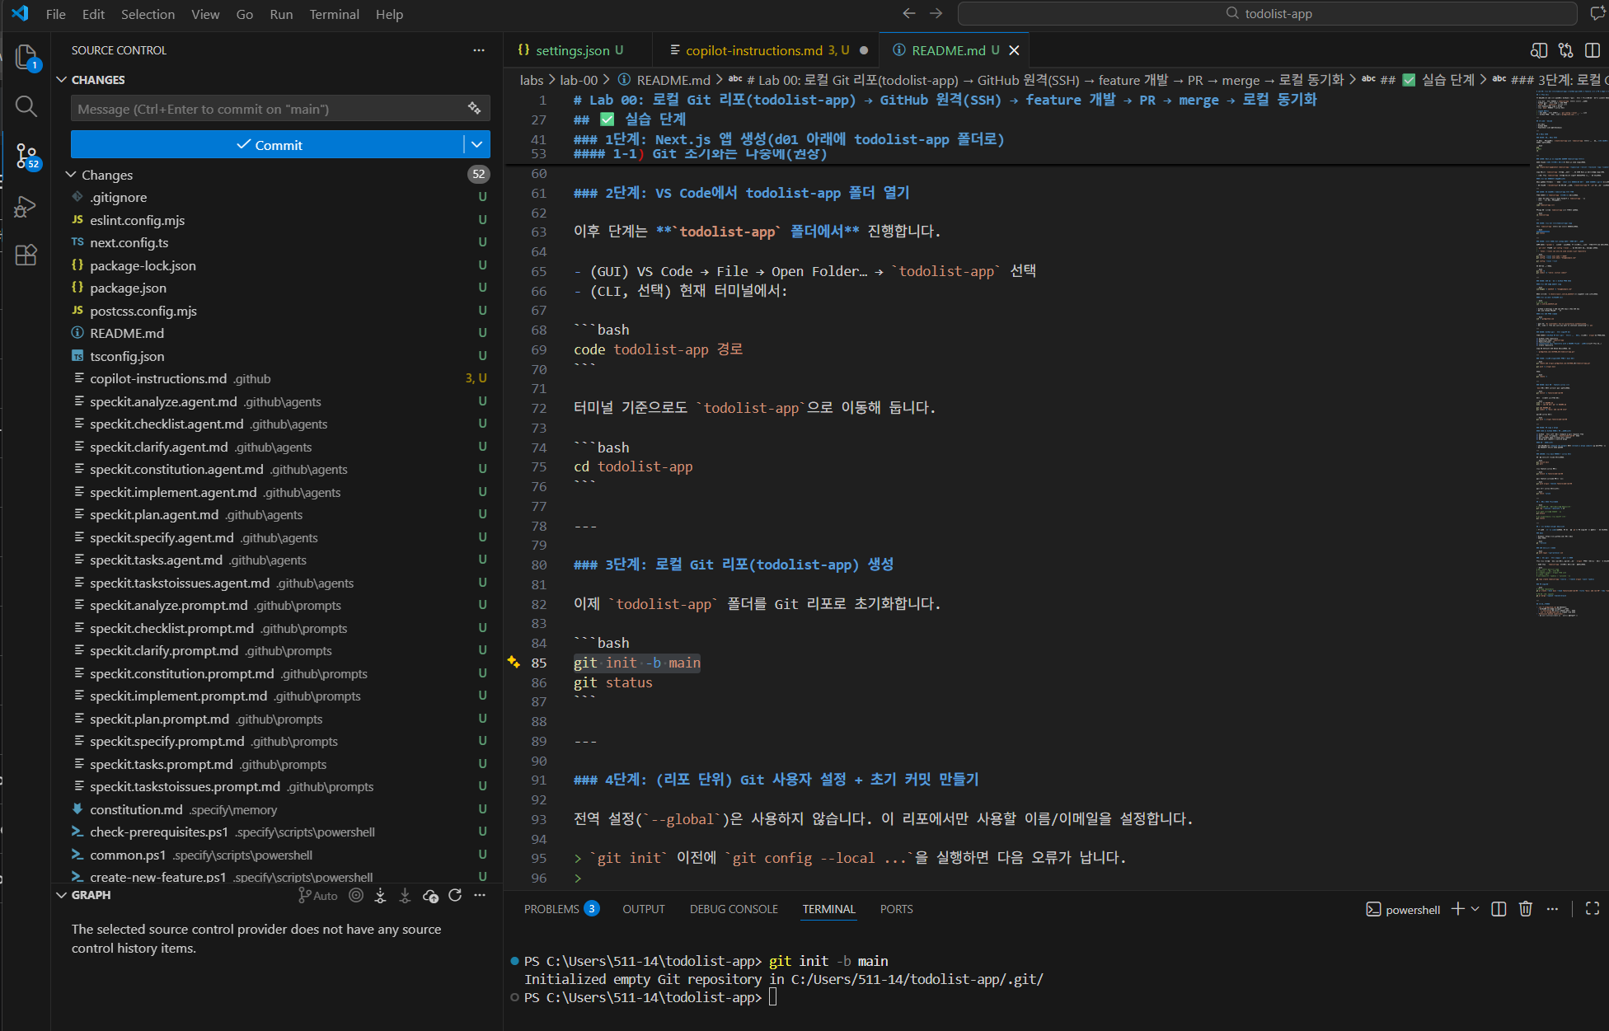Switch to copilot-instructions.md tab

753,50
